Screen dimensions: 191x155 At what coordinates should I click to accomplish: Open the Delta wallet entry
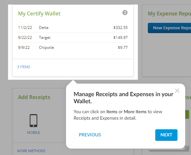tap(73, 28)
